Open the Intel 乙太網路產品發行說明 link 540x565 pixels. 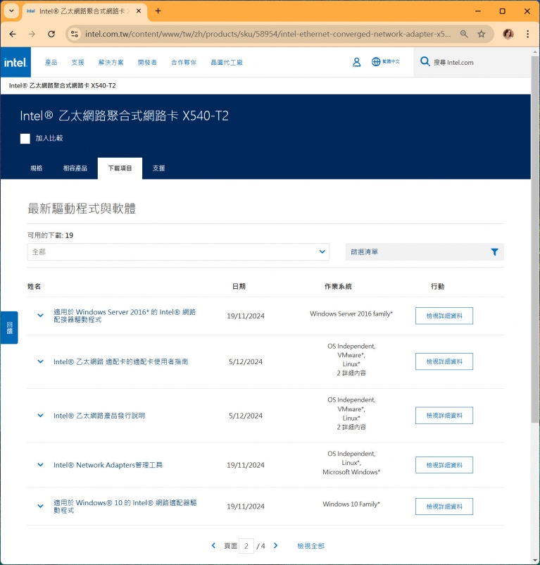[x=99, y=416]
